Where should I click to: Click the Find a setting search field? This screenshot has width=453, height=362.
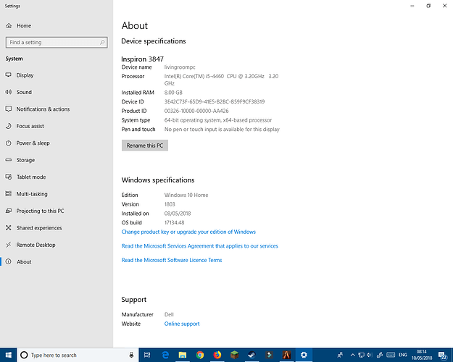57,43
